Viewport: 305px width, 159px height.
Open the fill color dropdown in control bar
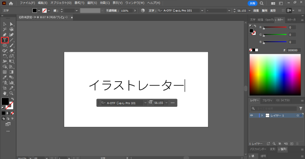(x=39, y=10)
